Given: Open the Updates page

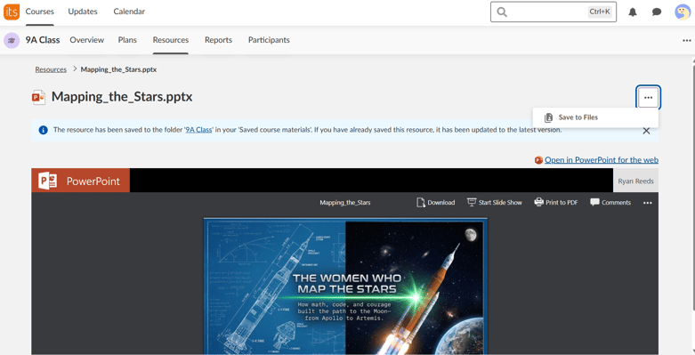Looking at the screenshot, I should coord(83,12).
